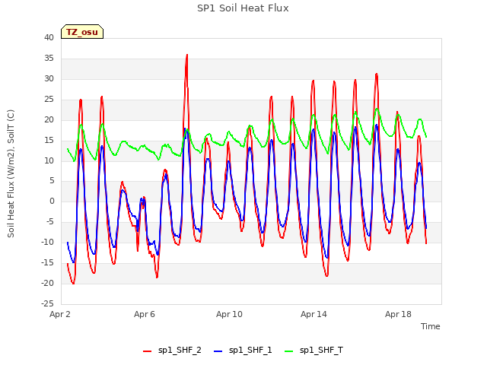Click the 25 y-axis tick label
Image resolution: width=487 pixels, height=365 pixels.
(x=49, y=99)
